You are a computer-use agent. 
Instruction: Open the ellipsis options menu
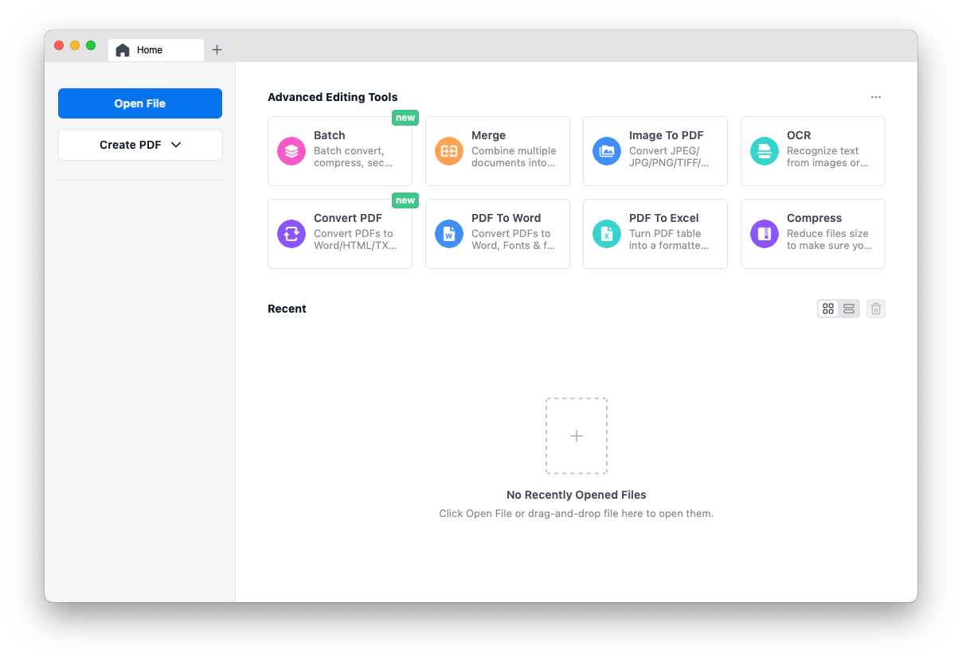click(876, 96)
